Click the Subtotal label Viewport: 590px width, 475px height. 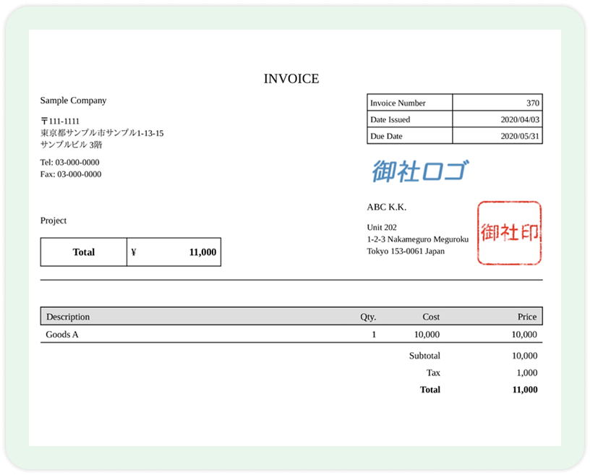coord(424,356)
